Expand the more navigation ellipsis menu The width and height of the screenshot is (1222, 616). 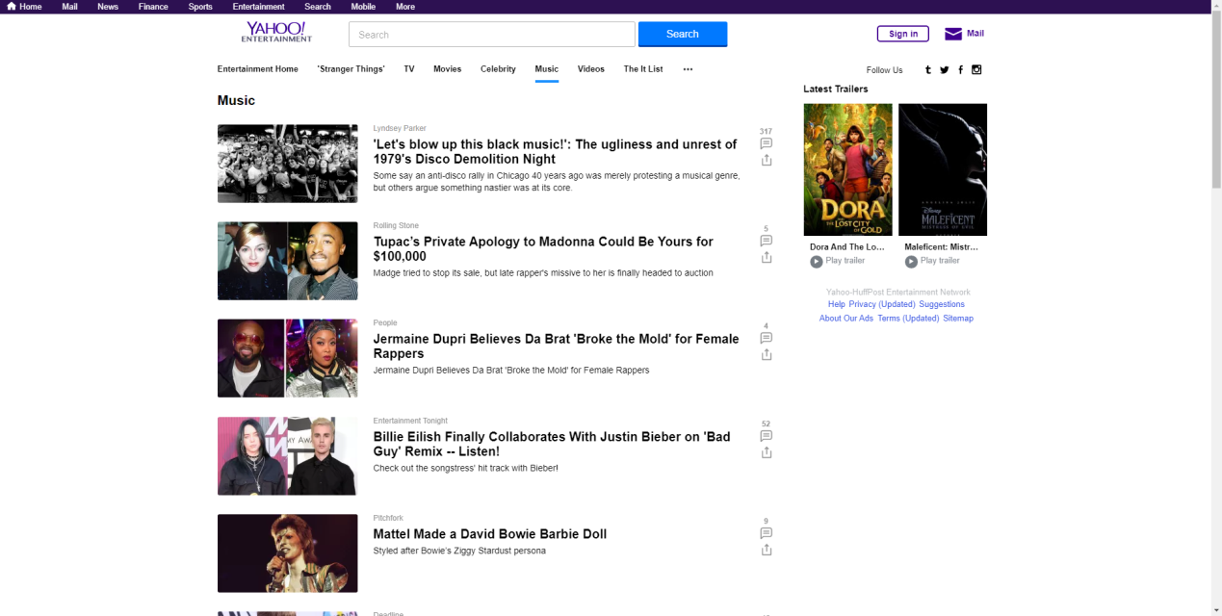click(688, 69)
